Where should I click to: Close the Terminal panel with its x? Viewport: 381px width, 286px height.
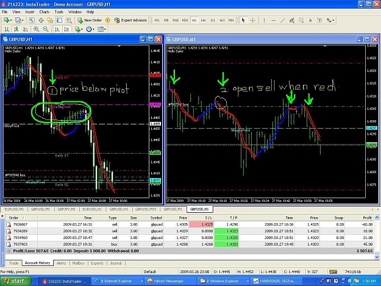coord(2,216)
